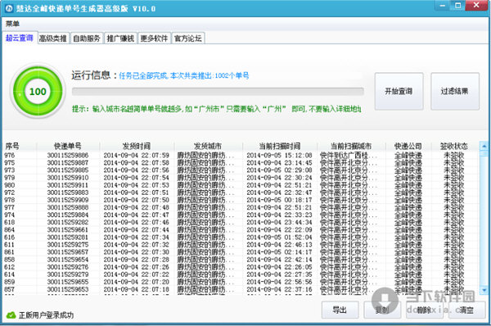Select the 更多软件 tab
Screen dimensions: 491x326
154,38
